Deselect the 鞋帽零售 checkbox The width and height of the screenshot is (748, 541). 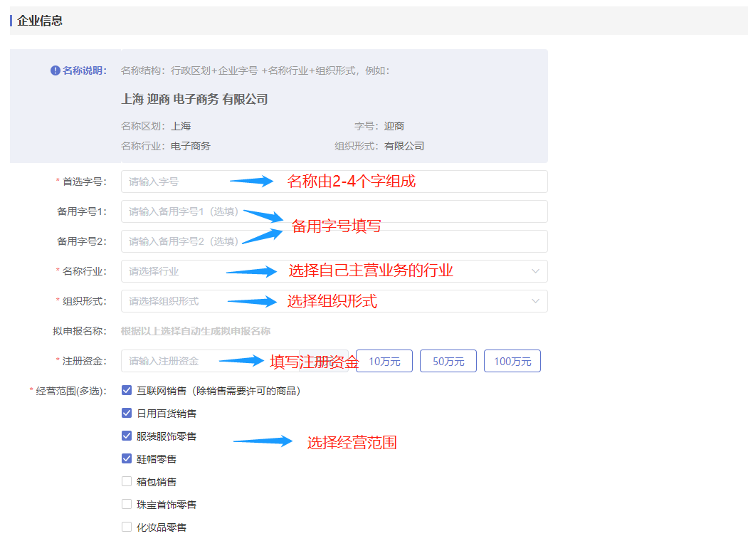point(127,458)
